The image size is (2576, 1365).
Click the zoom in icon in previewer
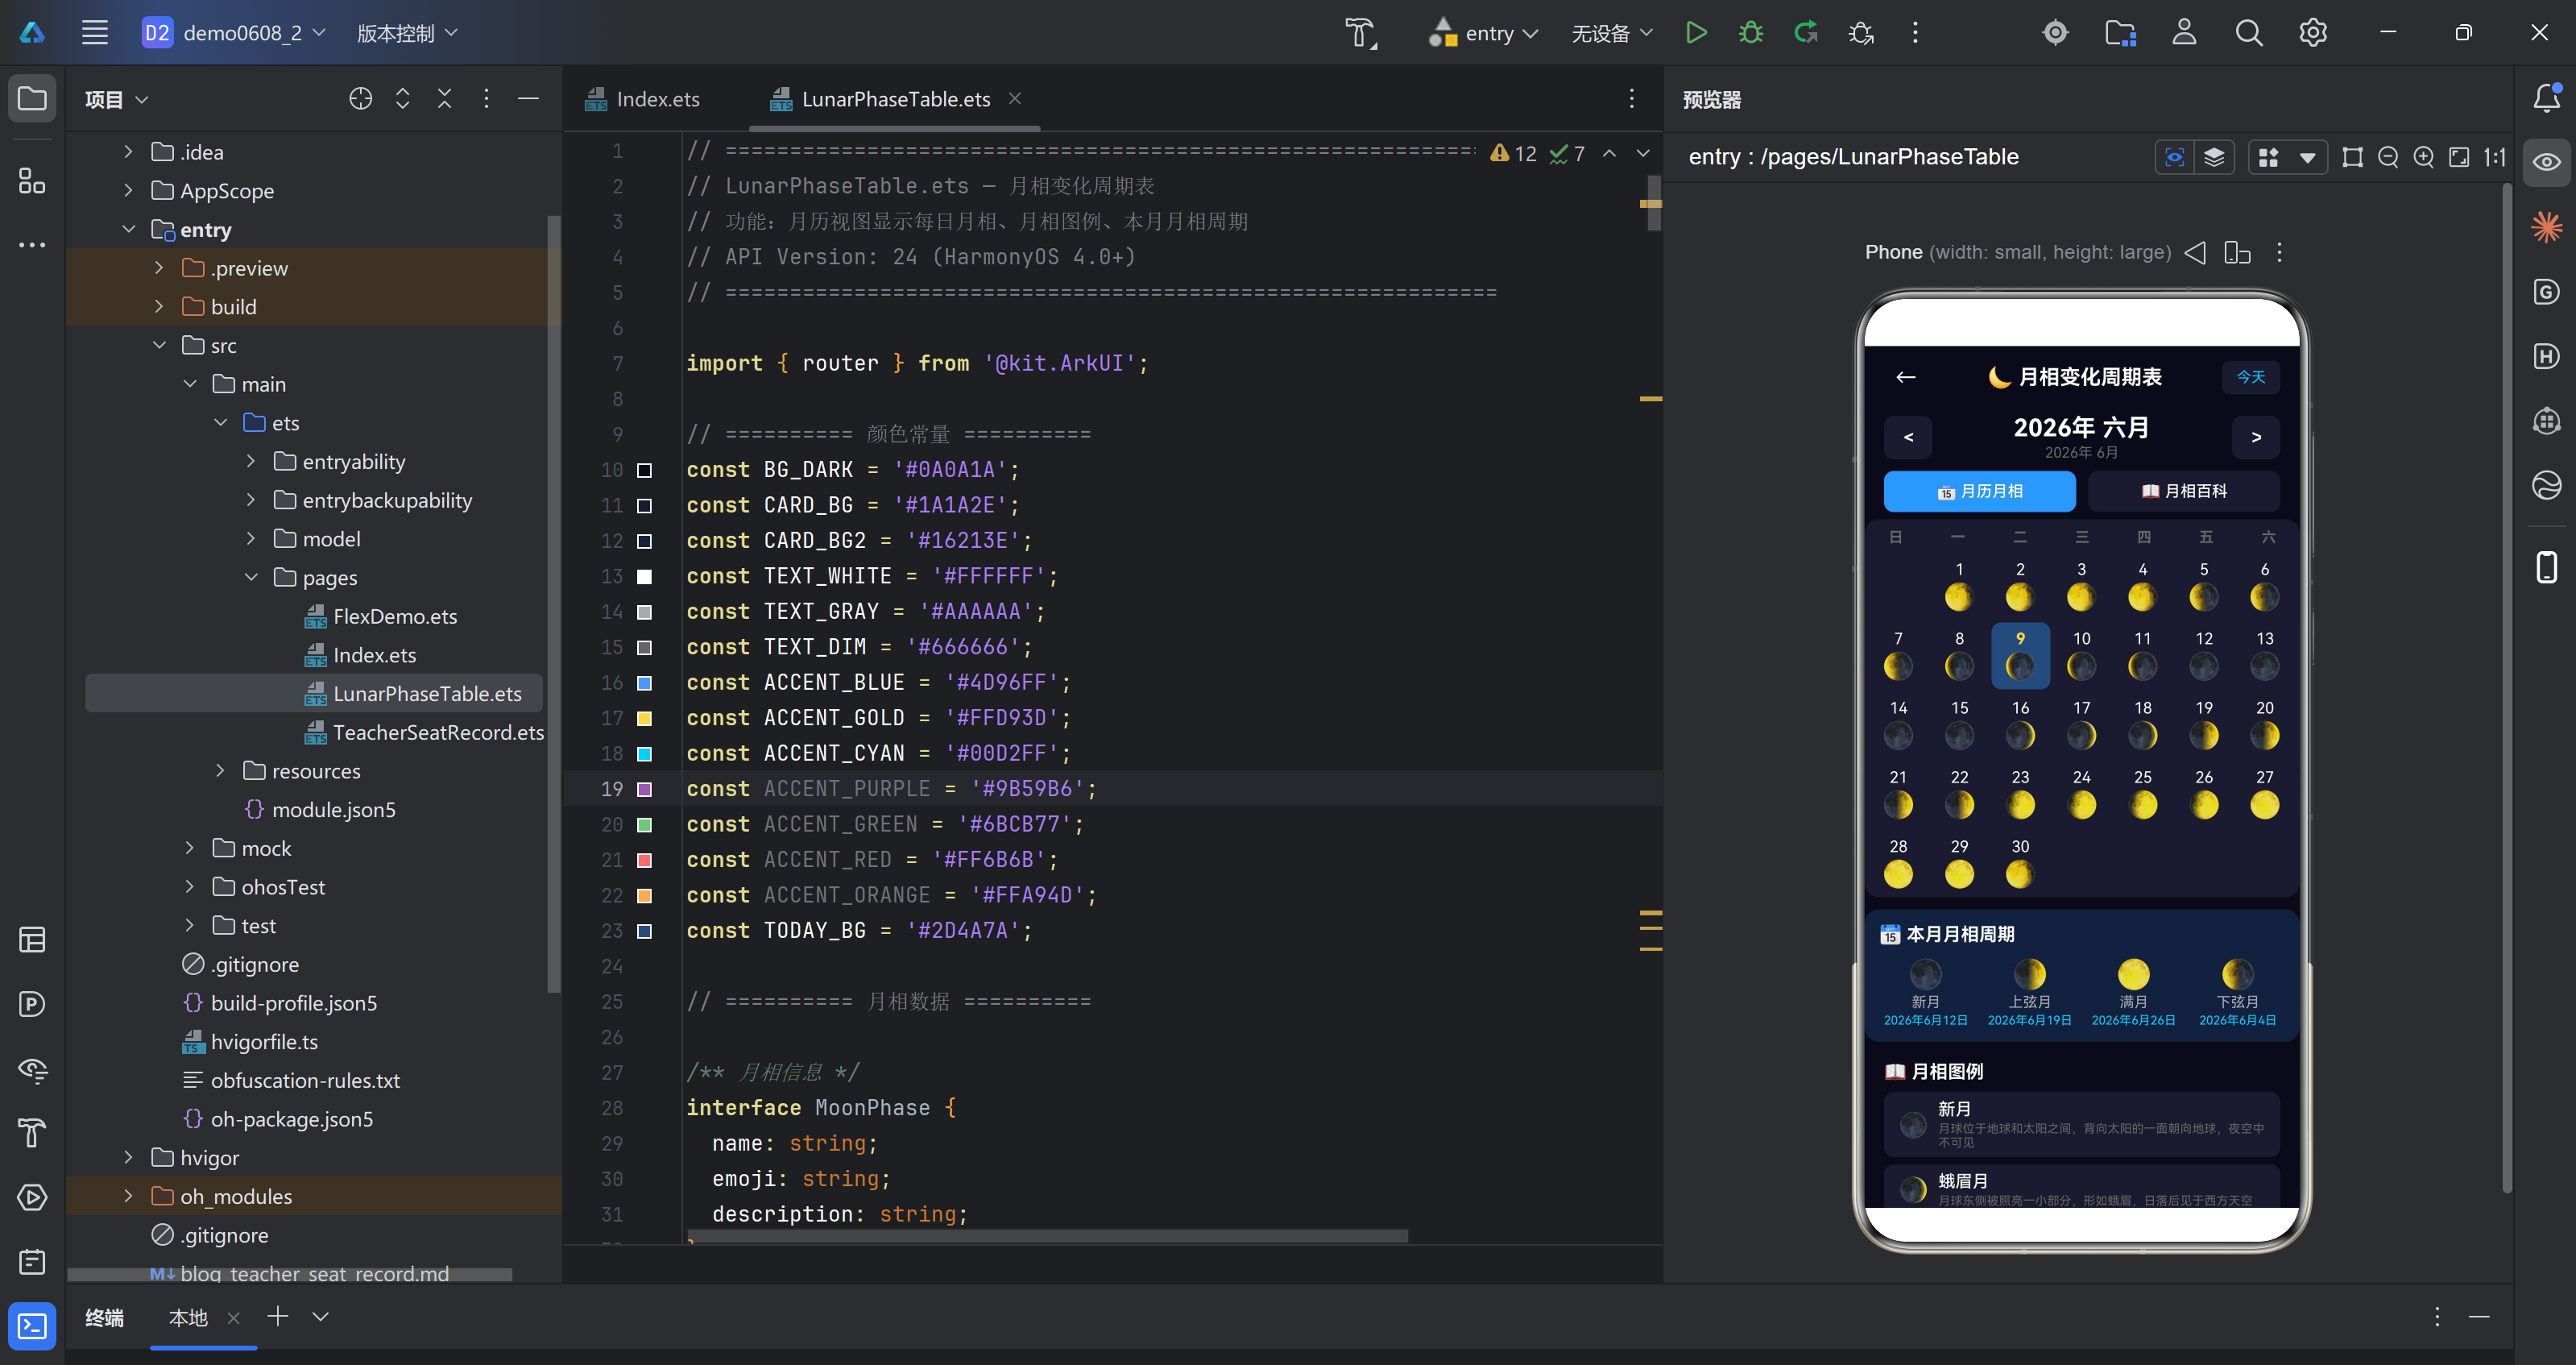pyautogui.click(x=2423, y=157)
